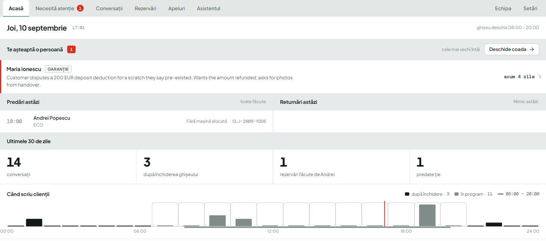Viewport: 546px width, 241px height.
Task: Click the red badge beside Necesită atenție
Action: (80, 8)
